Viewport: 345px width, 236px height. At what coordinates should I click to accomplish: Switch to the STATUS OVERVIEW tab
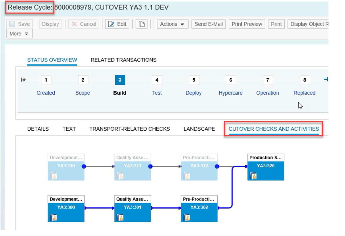[52, 60]
